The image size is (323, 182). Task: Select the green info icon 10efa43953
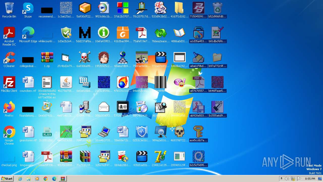click(x=104, y=35)
